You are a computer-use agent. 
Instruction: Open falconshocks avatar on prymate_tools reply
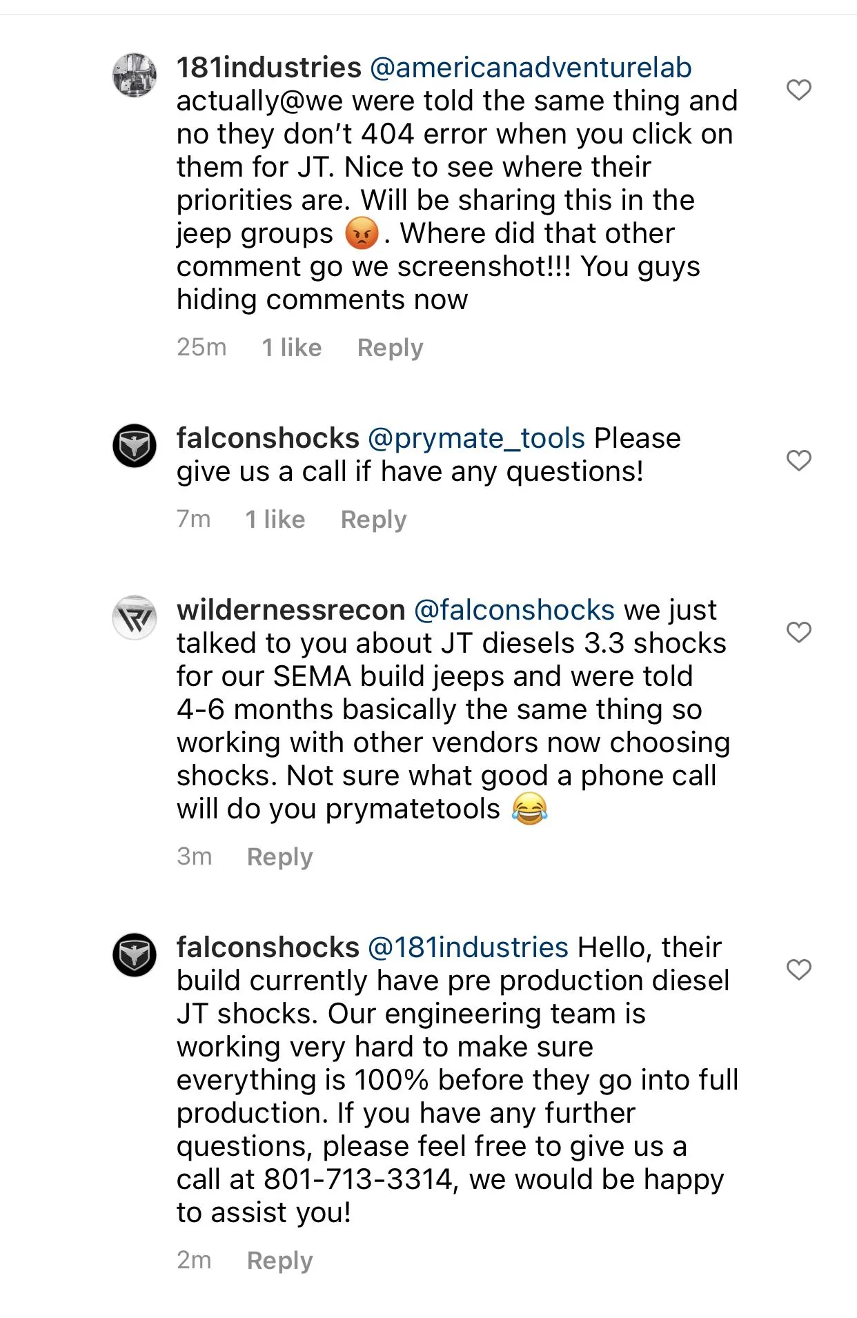pyautogui.click(x=135, y=446)
